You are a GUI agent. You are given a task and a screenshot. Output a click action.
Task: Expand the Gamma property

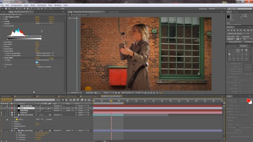coord(3,47)
